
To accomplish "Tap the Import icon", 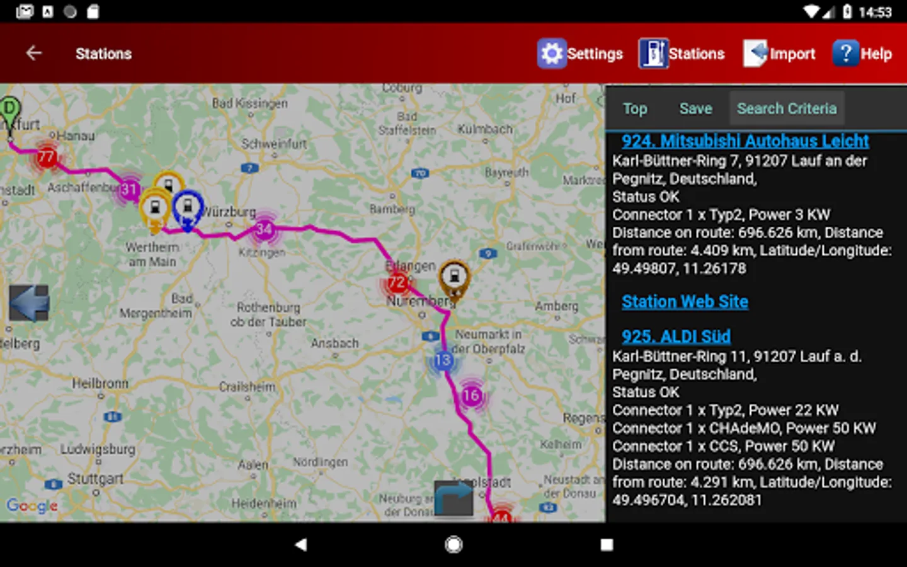I will click(x=755, y=54).
